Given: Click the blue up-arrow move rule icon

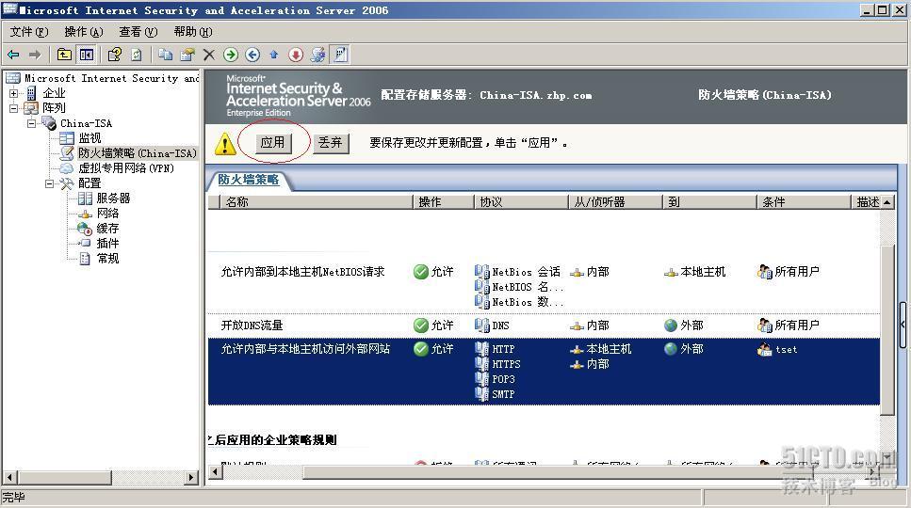Looking at the screenshot, I should click(x=273, y=56).
